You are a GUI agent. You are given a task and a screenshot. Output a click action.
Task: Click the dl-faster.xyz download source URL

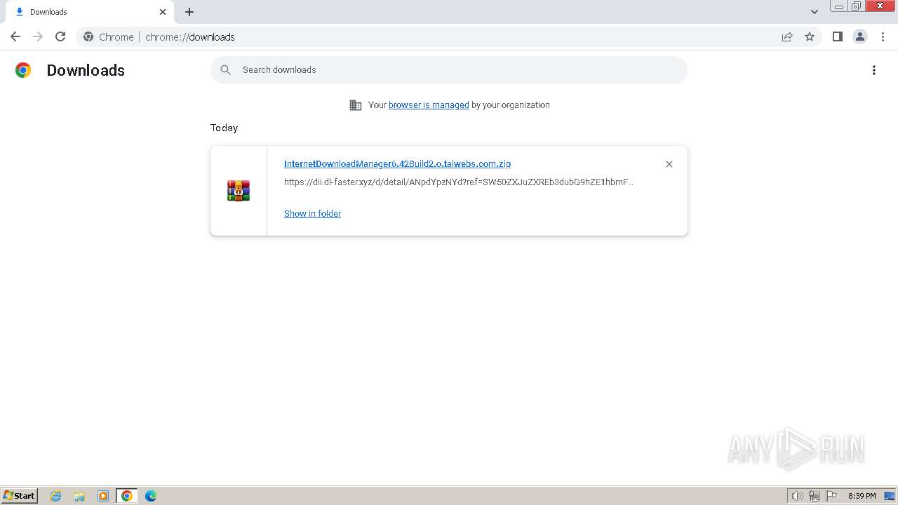(459, 182)
